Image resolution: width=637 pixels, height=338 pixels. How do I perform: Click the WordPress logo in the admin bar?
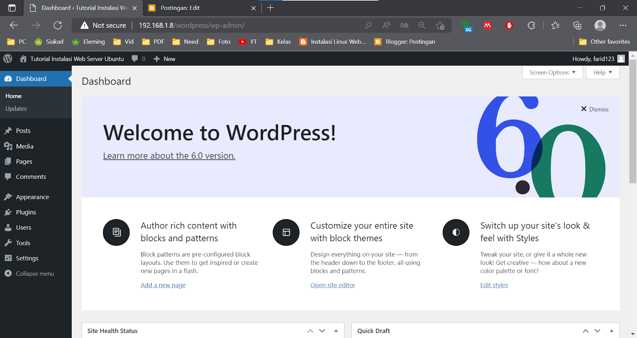(8, 58)
